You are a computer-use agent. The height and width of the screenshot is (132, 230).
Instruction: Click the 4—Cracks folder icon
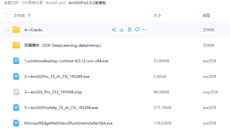tap(16, 30)
